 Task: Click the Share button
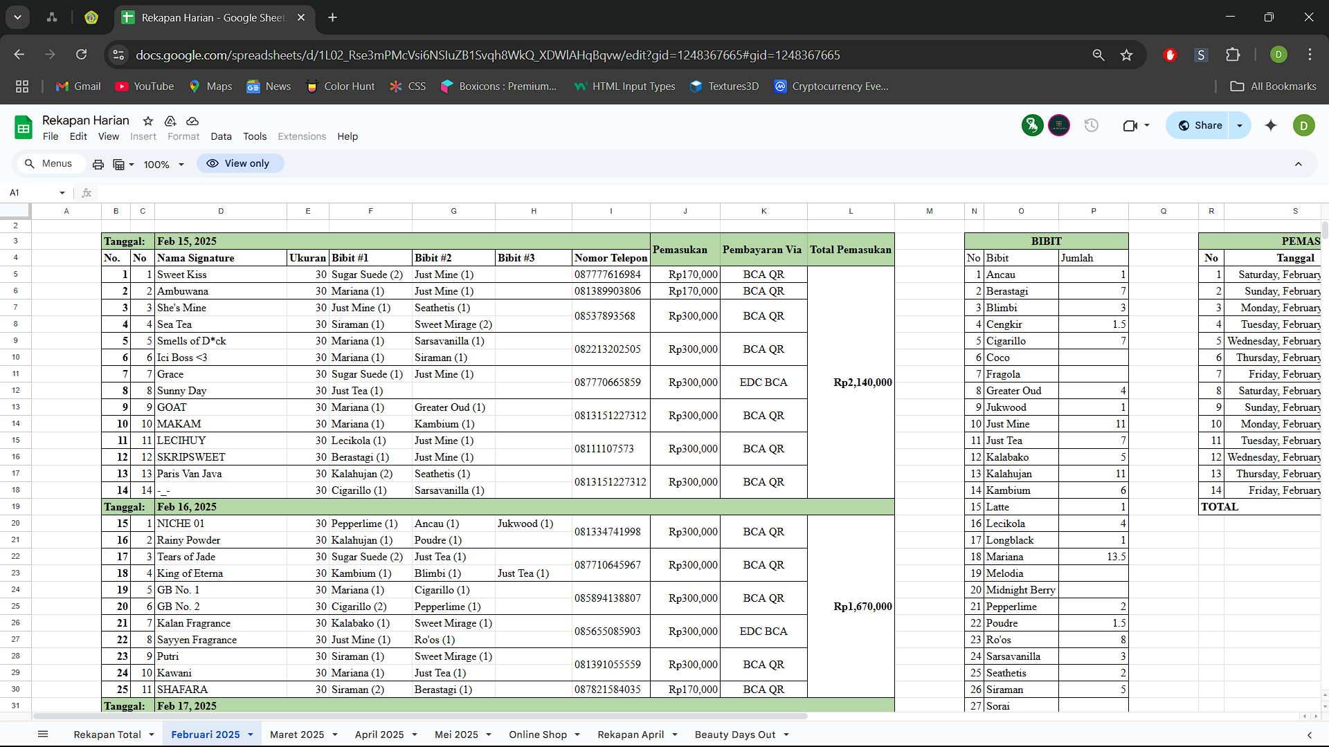(1200, 125)
